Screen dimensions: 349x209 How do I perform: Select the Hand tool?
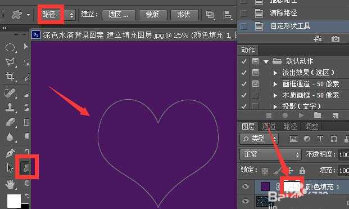click(10, 184)
